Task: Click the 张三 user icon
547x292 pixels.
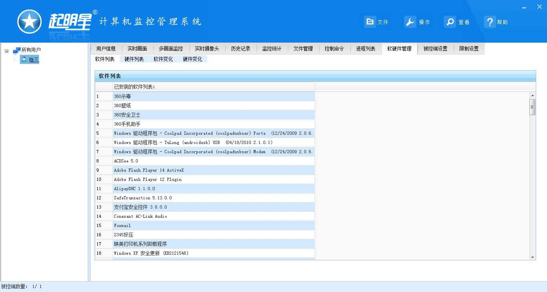Action: 24,59
